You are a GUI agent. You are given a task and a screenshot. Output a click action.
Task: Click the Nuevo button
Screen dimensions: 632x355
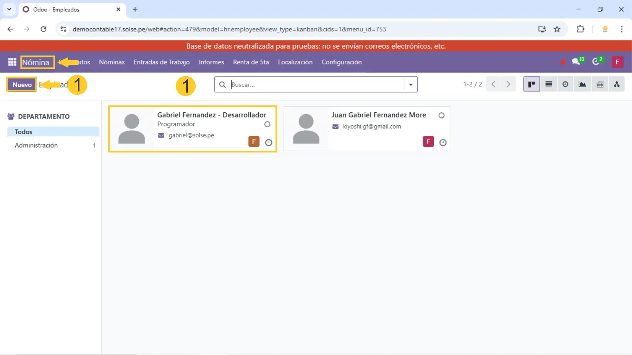22,84
